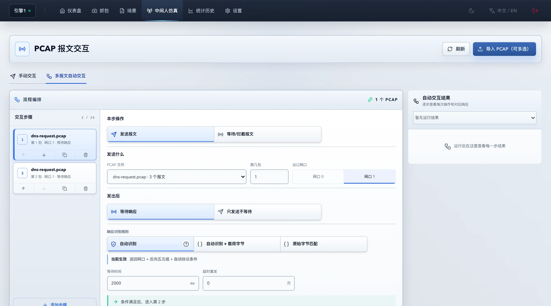This screenshot has height=306, width=551.
Task: Delete step 2 dns-request.pcap
Action: point(86,188)
